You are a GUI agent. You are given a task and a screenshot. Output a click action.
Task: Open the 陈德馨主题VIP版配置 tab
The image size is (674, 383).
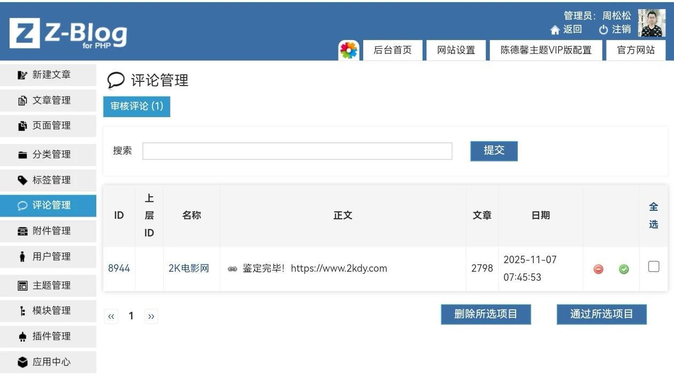pyautogui.click(x=546, y=50)
